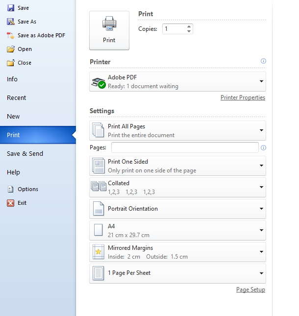This screenshot has width=299, height=316.
Task: Click the Options icon in sidebar
Action: (x=10, y=189)
